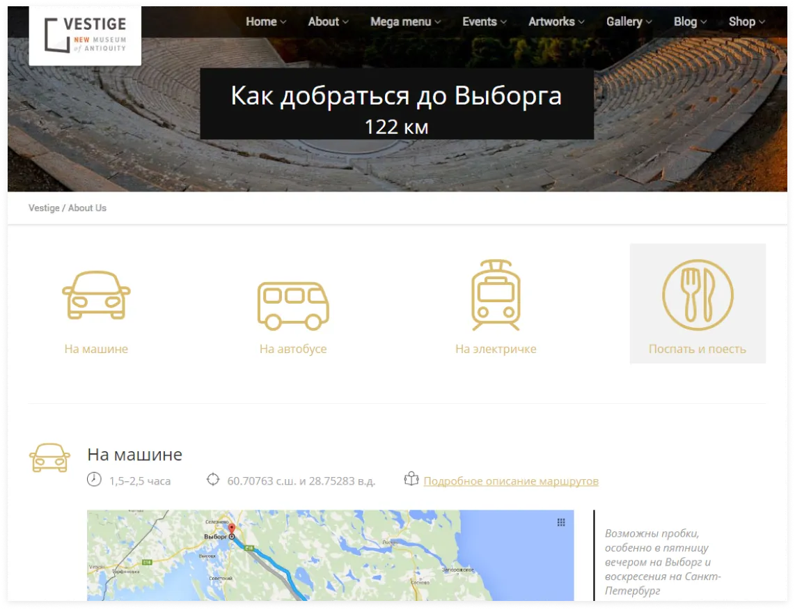
Task: Click the About Us breadcrumb text
Action: 87,208
